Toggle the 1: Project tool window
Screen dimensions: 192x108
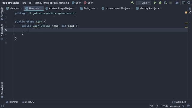click(x=2, y=13)
